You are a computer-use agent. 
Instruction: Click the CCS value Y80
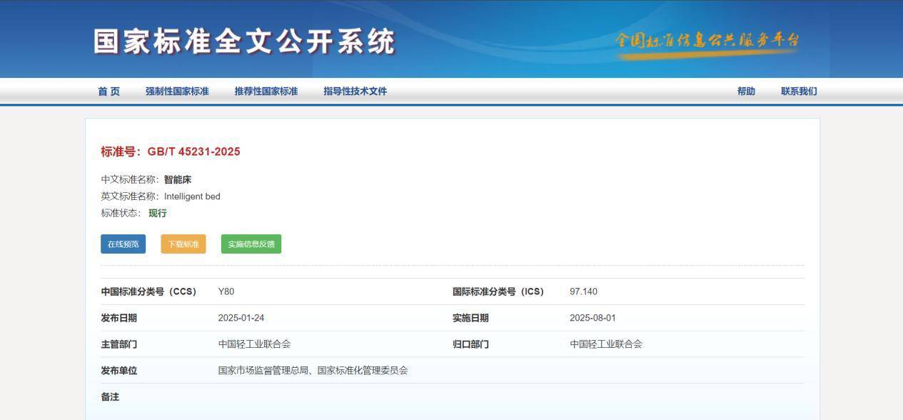[226, 291]
